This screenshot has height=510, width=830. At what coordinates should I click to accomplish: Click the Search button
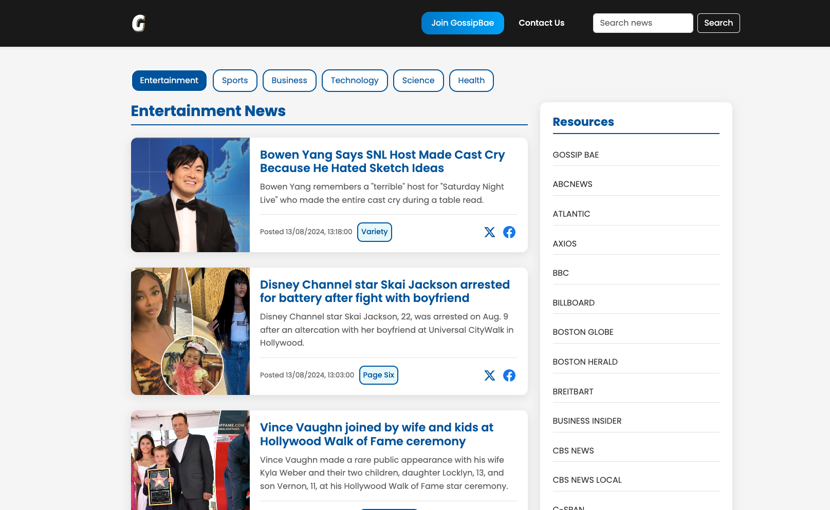pyautogui.click(x=718, y=23)
